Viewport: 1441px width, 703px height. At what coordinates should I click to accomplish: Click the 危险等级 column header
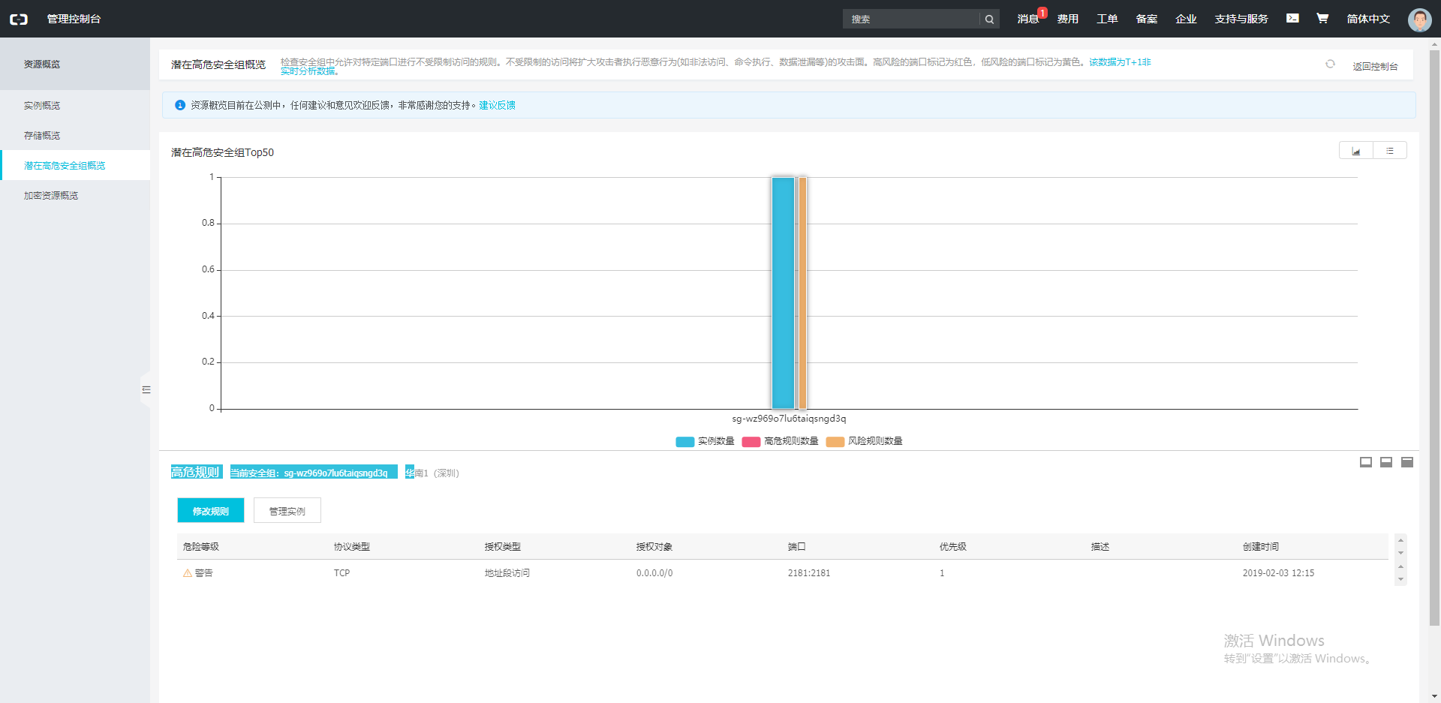coord(201,547)
